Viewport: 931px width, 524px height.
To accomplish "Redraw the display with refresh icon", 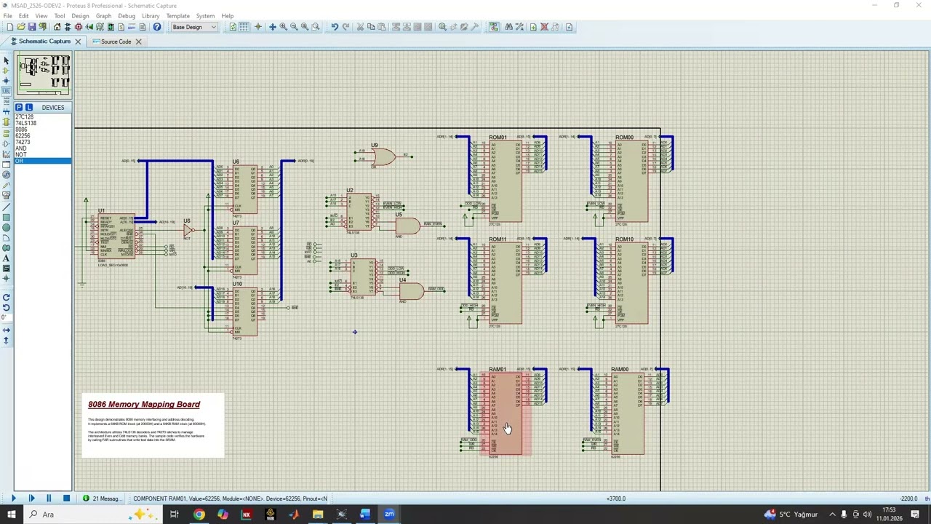I will point(233,27).
